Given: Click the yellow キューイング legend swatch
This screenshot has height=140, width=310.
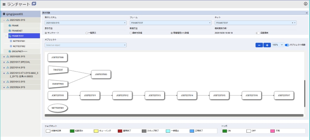Looking at the screenshot, I should coord(96,131).
